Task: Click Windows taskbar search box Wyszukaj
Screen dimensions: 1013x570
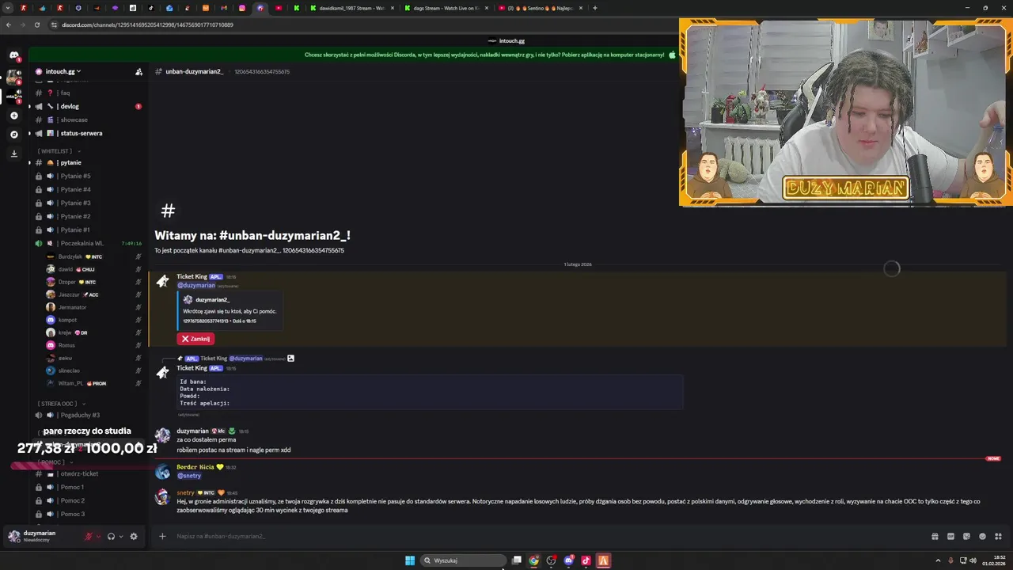Action: pyautogui.click(x=463, y=560)
